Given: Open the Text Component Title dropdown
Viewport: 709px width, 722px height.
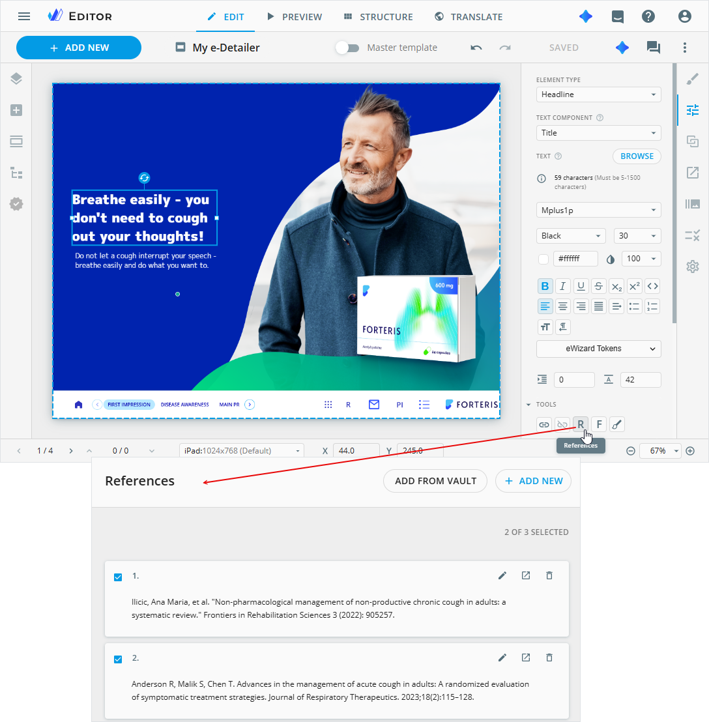Looking at the screenshot, I should 598,133.
